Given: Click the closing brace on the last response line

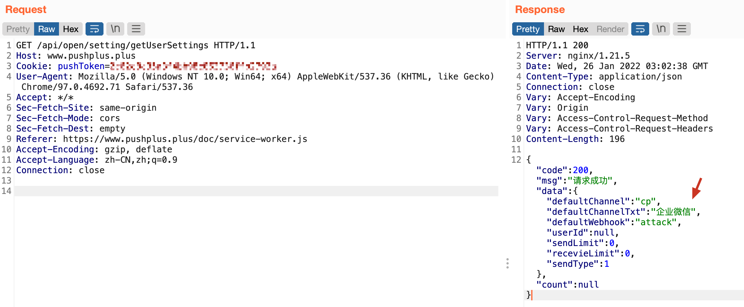Looking at the screenshot, I should 528,295.
